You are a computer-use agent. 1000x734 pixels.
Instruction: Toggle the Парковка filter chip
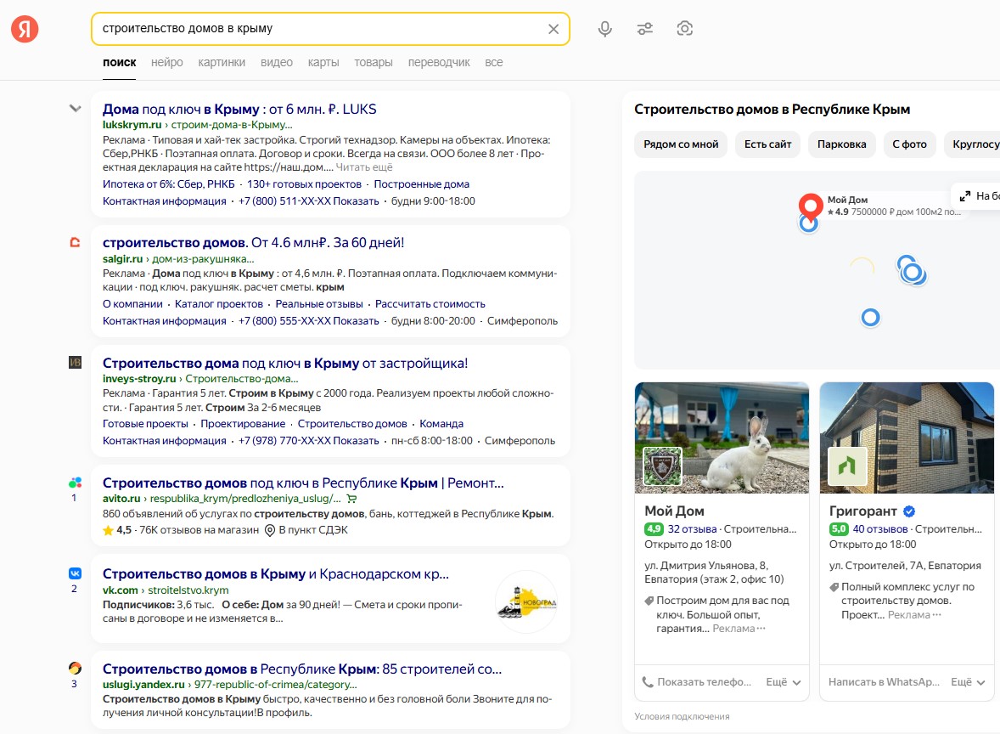(842, 144)
